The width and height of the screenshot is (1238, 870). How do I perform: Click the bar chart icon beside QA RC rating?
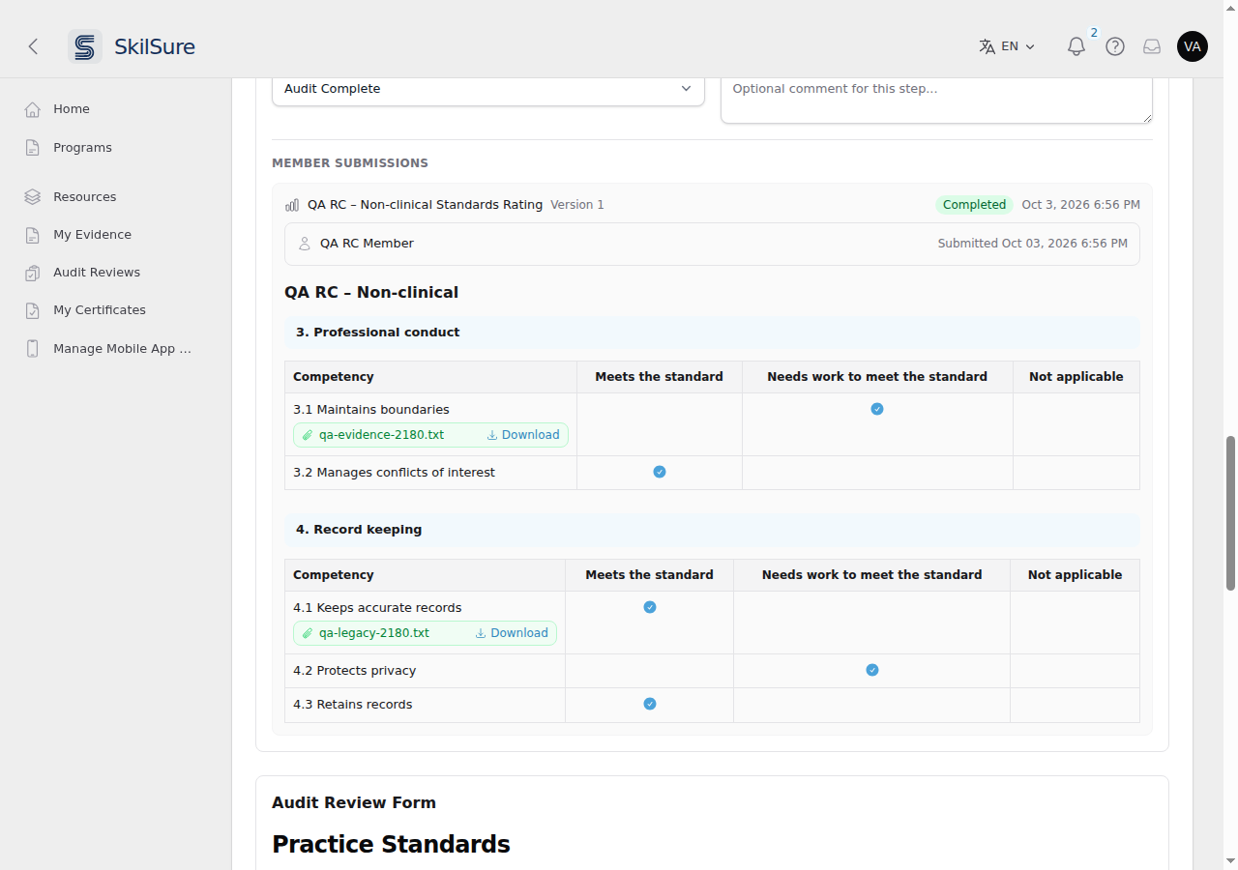[x=292, y=205]
